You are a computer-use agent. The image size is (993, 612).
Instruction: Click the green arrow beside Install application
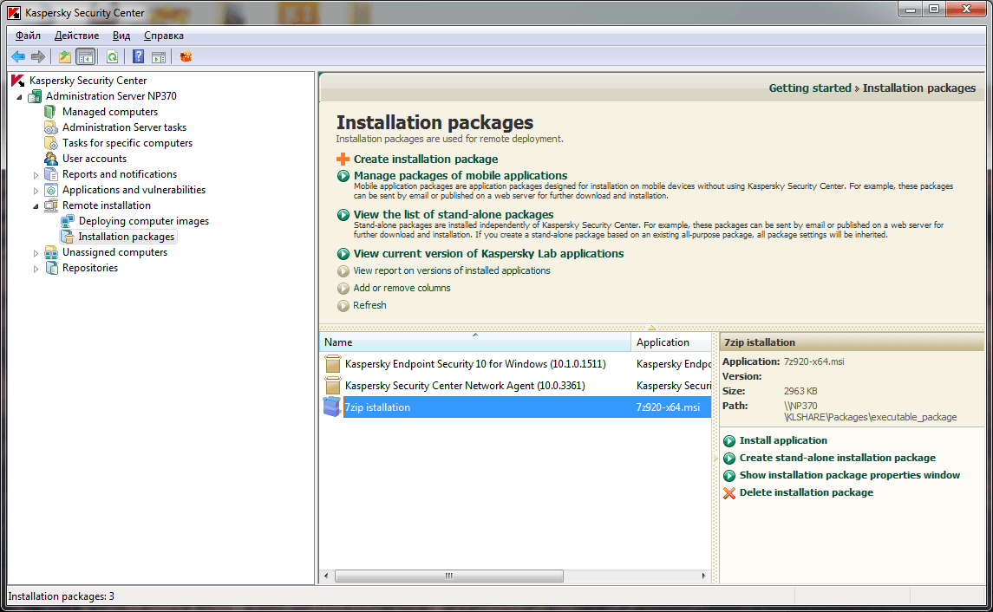[x=728, y=441]
